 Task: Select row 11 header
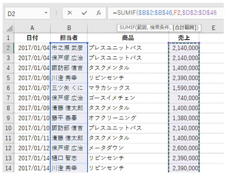coord(8,138)
